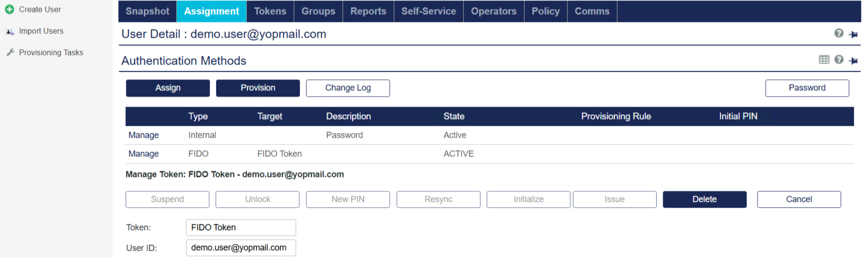Click help icon beside User Detail heading
The height and width of the screenshot is (258, 866).
coord(839,33)
